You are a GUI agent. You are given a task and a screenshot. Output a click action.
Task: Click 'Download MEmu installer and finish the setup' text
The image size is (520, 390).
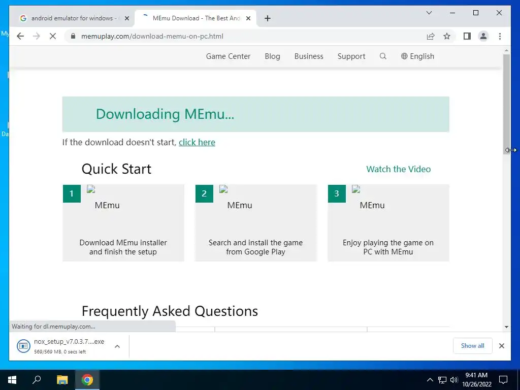[123, 247]
